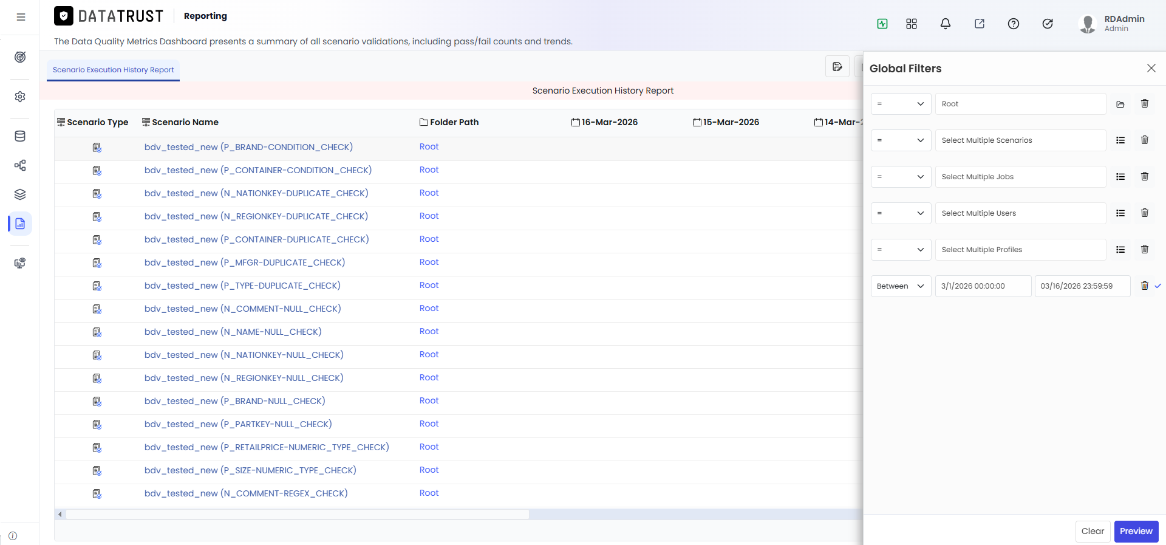Open the hamburger menu in the sidebar
1166x545 pixels.
tap(21, 17)
